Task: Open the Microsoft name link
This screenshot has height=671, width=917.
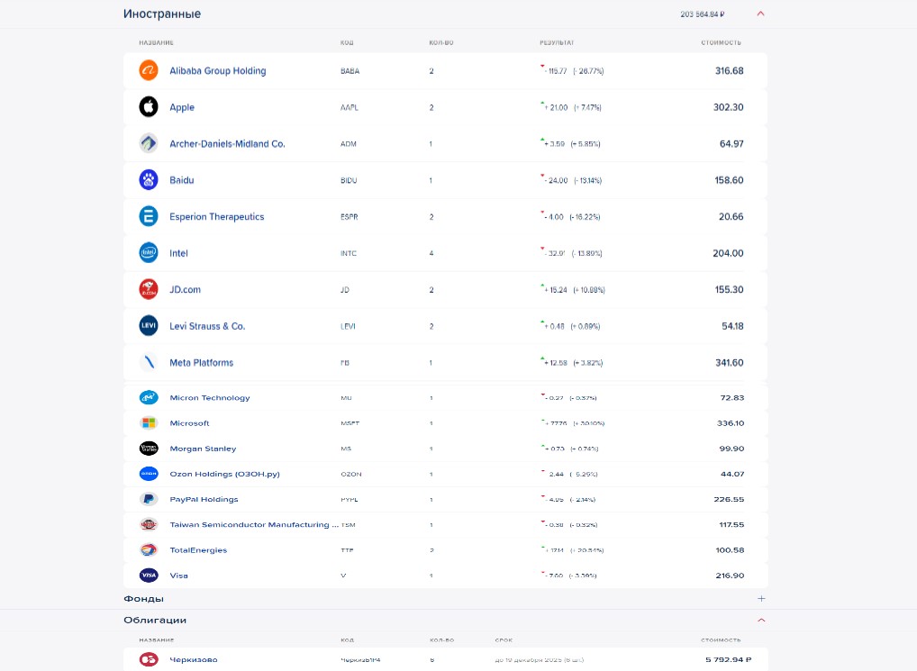Action: pos(189,423)
